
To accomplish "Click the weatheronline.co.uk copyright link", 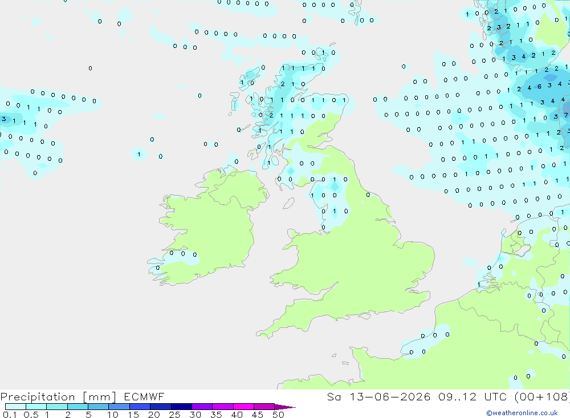I will pos(522,413).
